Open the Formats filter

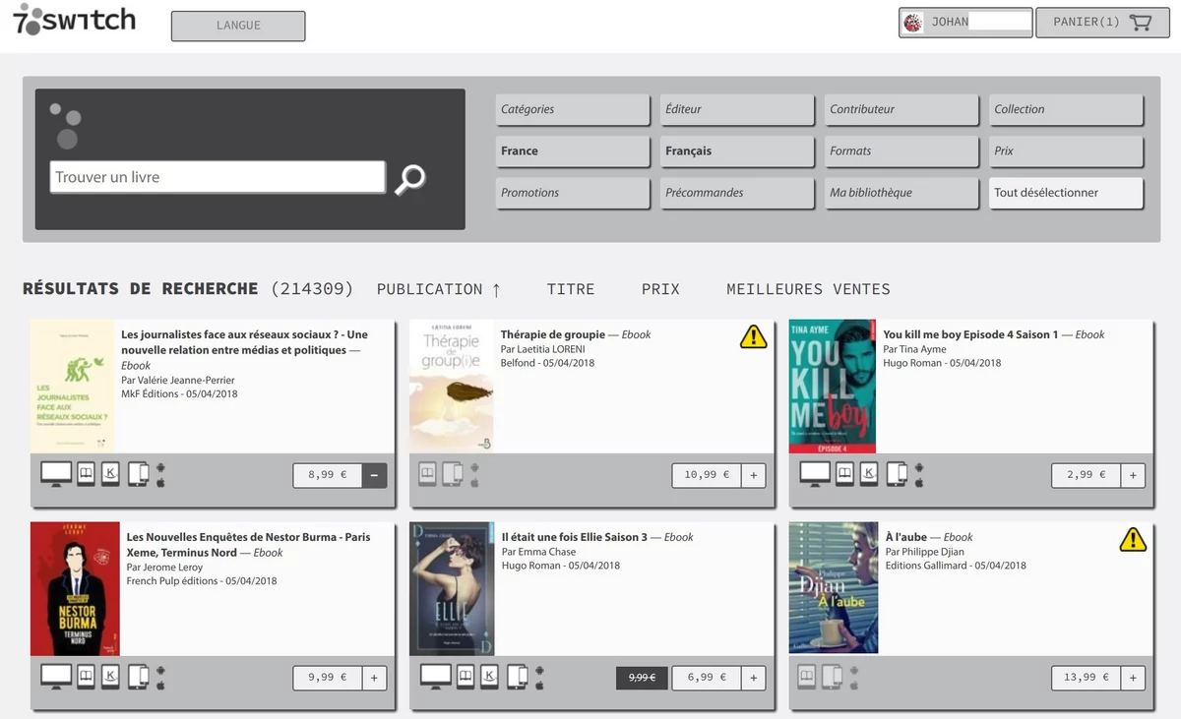point(901,151)
